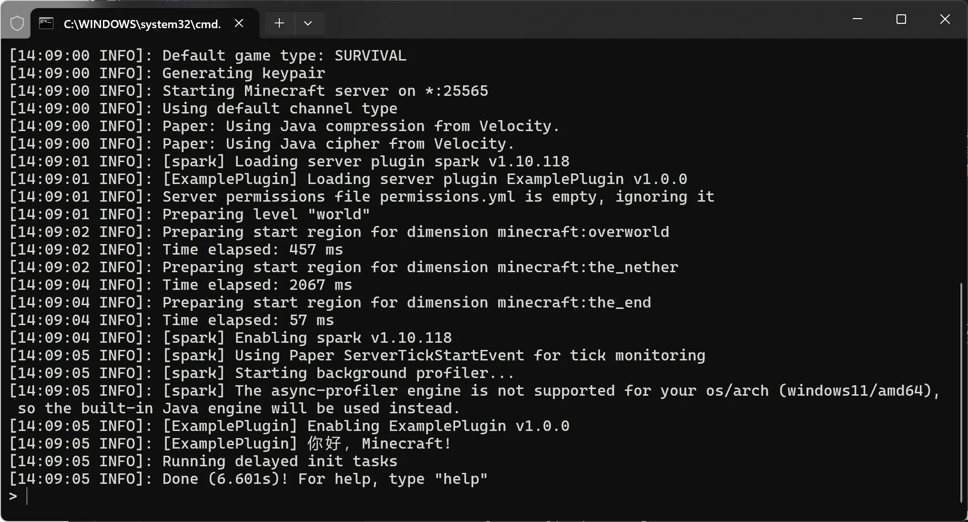Click the "Time elapsed: 2067 ms" line
Screen dimensions: 968x522
(x=257, y=285)
